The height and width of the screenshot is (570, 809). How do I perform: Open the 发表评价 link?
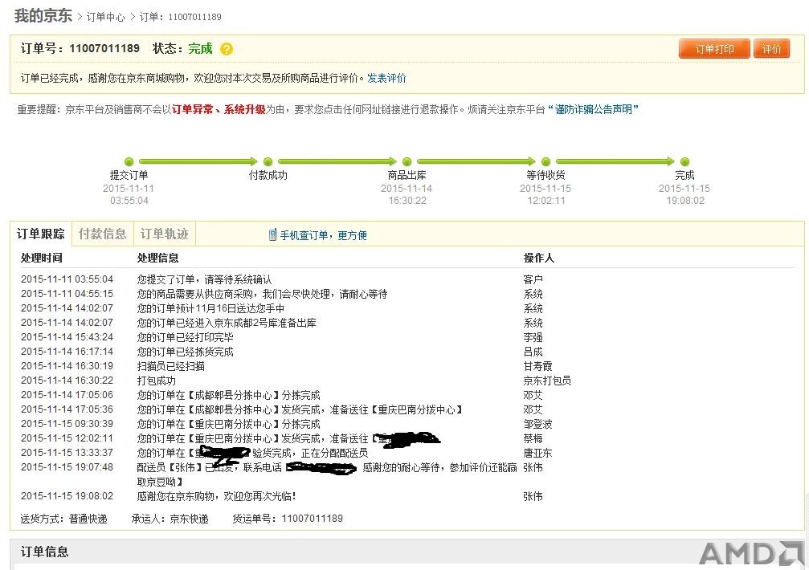click(x=386, y=79)
